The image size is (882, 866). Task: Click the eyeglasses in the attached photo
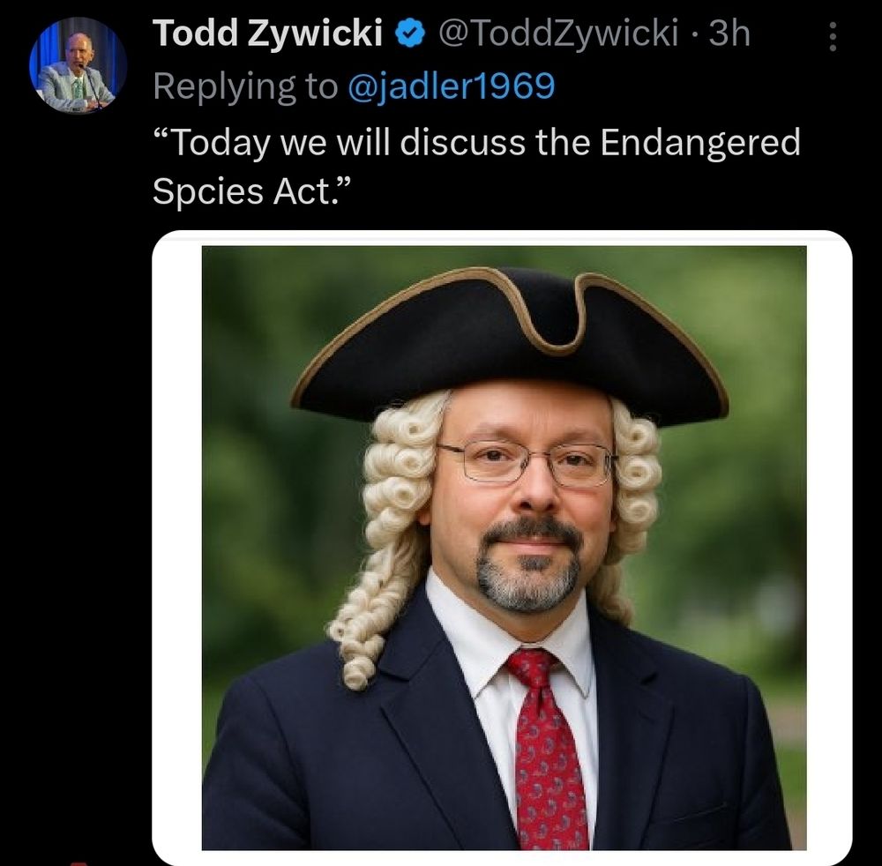click(527, 463)
